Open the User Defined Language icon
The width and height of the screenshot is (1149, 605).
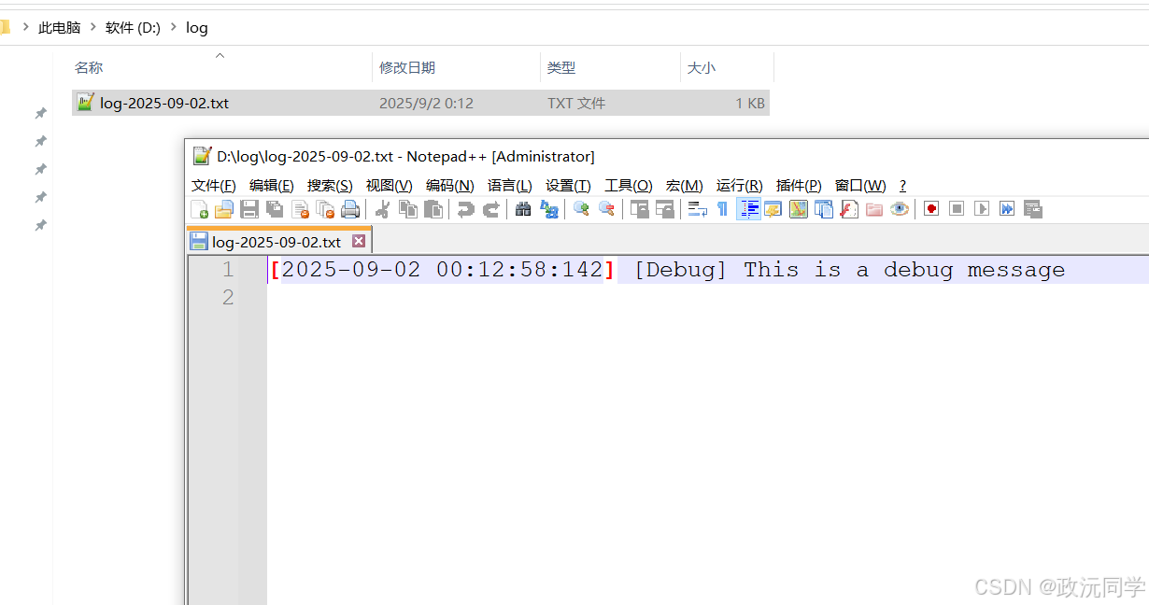click(773, 209)
